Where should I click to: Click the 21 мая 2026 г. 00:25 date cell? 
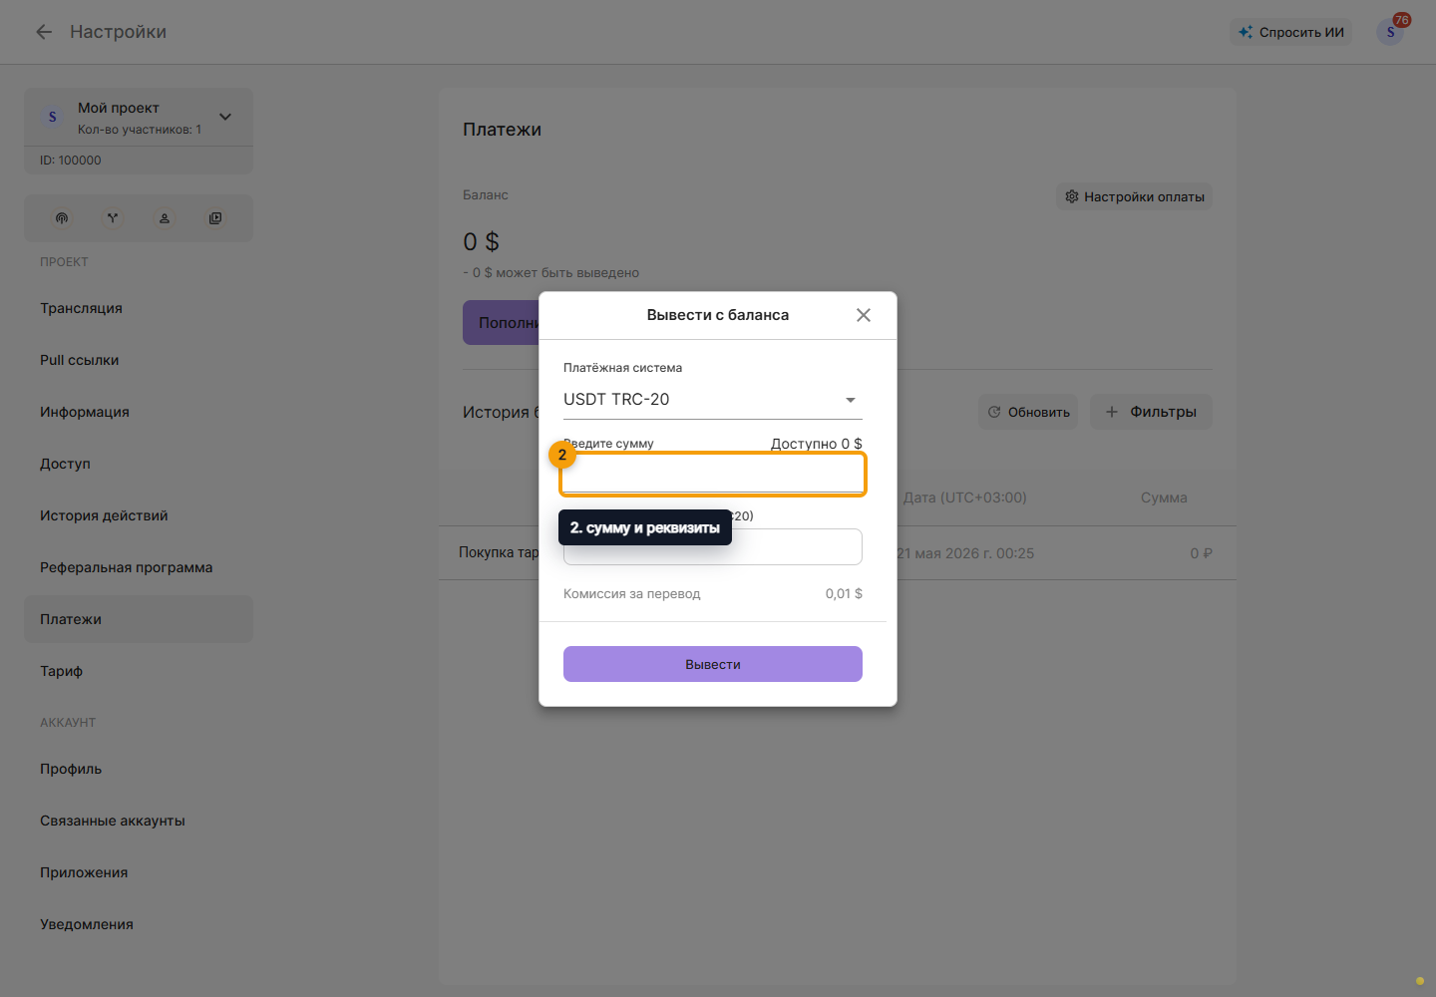[965, 553]
